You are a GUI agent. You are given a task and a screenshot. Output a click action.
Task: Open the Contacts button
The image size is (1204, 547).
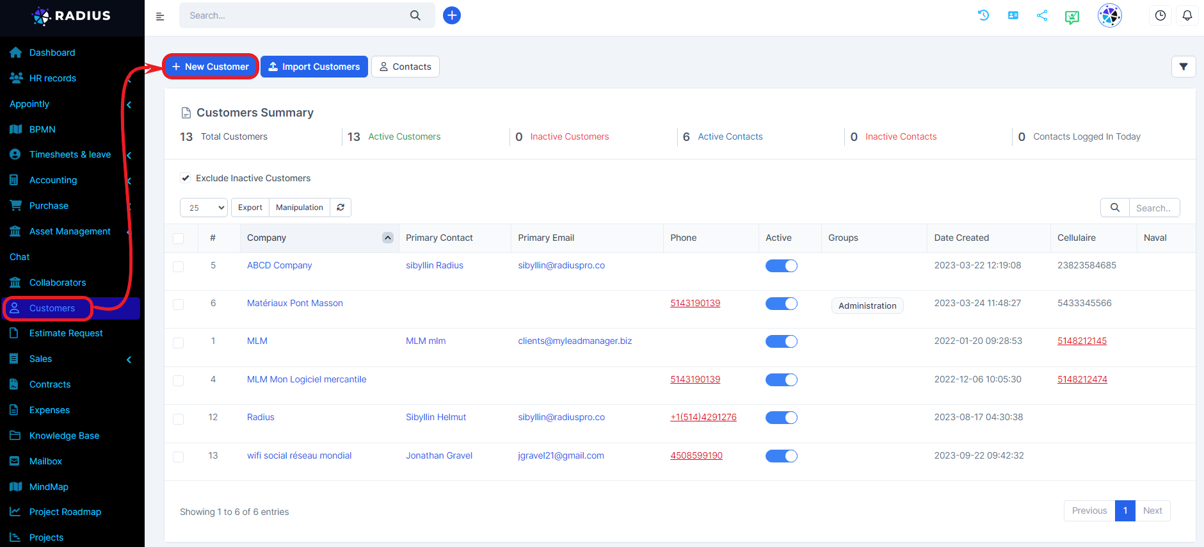[405, 67]
